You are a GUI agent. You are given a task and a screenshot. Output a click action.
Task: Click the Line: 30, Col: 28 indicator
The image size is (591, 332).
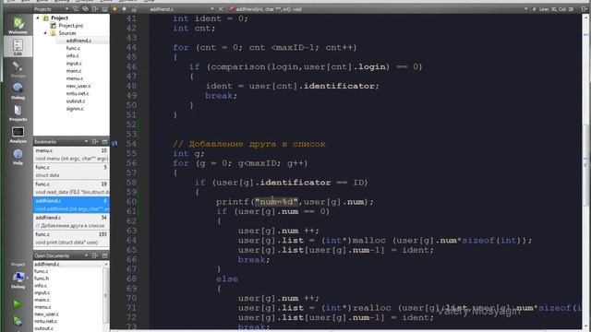point(556,9)
